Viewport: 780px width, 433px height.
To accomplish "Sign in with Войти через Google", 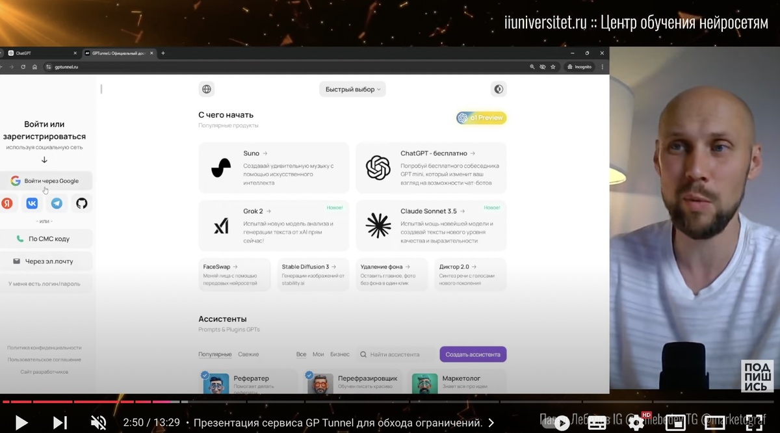I will pos(45,181).
